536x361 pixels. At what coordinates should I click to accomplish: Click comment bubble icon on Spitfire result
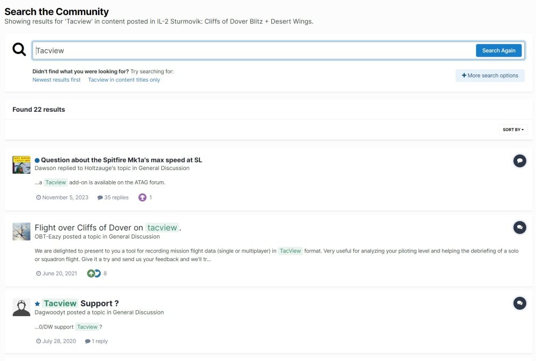tap(519, 160)
